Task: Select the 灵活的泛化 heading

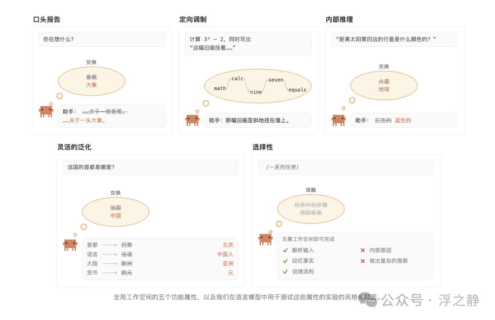Action: [74, 147]
